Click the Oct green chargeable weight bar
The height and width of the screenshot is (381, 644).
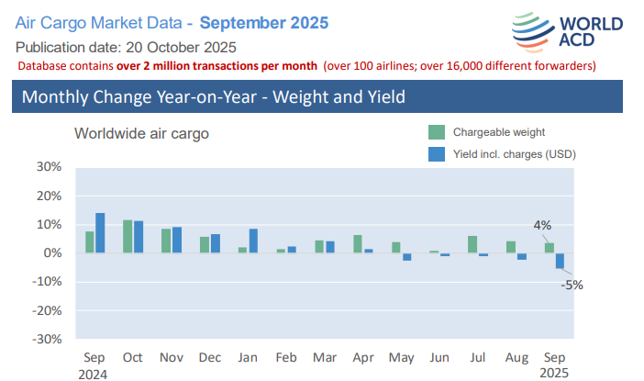[x=128, y=237]
